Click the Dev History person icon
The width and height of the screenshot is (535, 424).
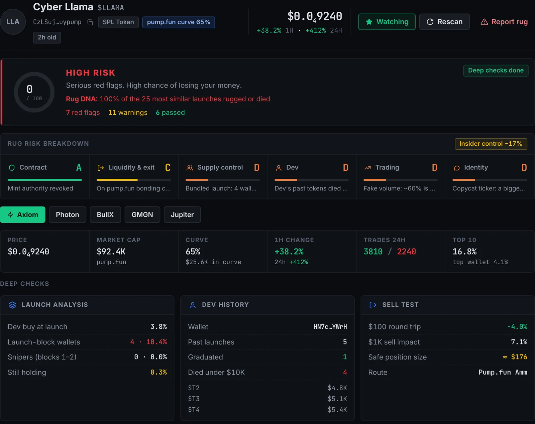[193, 305]
